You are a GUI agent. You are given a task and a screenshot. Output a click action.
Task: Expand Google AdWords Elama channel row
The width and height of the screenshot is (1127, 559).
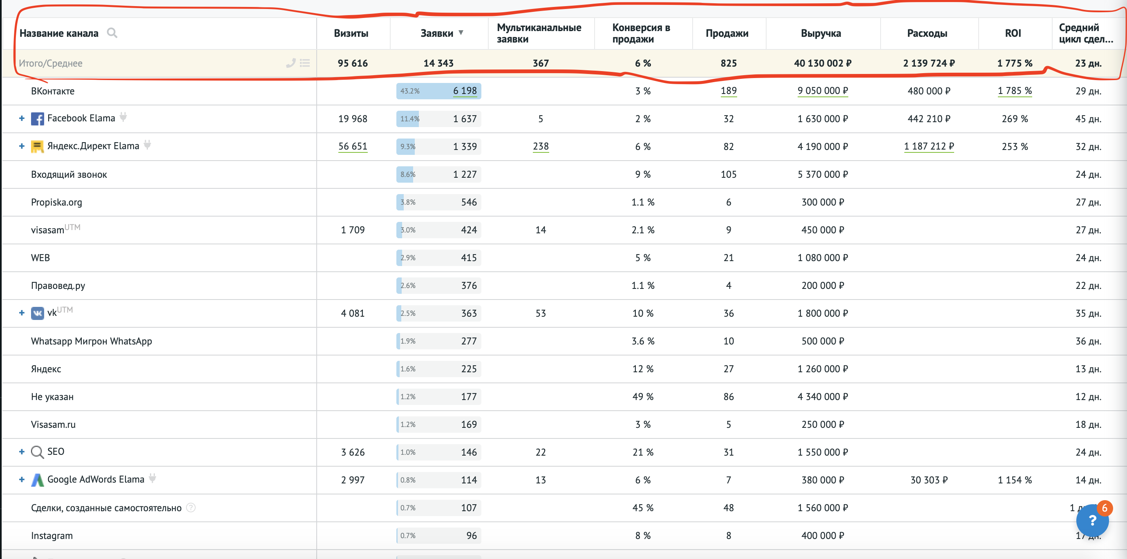21,479
